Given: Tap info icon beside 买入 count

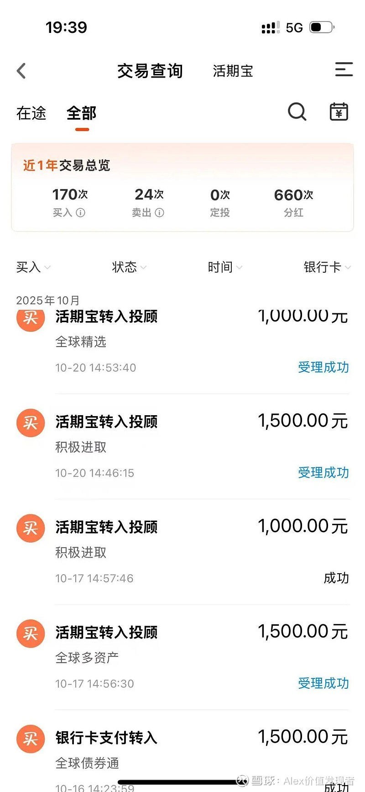Looking at the screenshot, I should click(81, 212).
